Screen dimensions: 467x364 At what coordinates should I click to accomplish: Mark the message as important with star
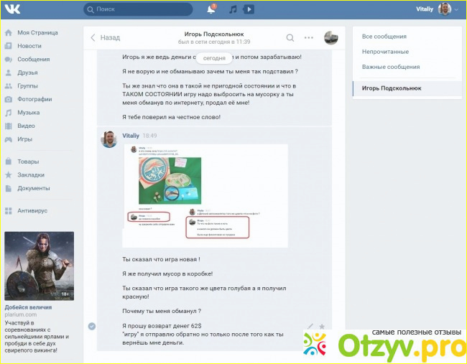(321, 326)
